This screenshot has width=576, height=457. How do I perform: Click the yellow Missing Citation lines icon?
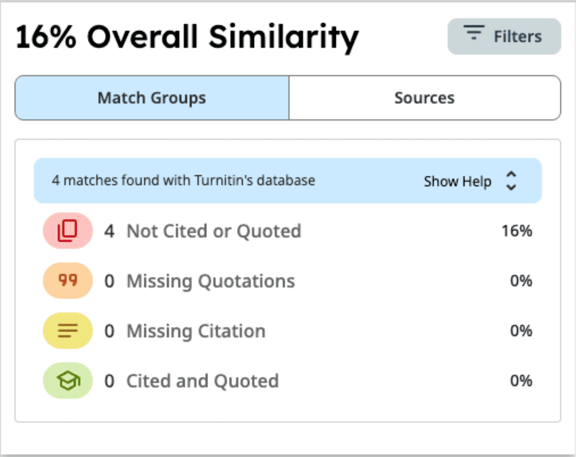[x=68, y=331]
